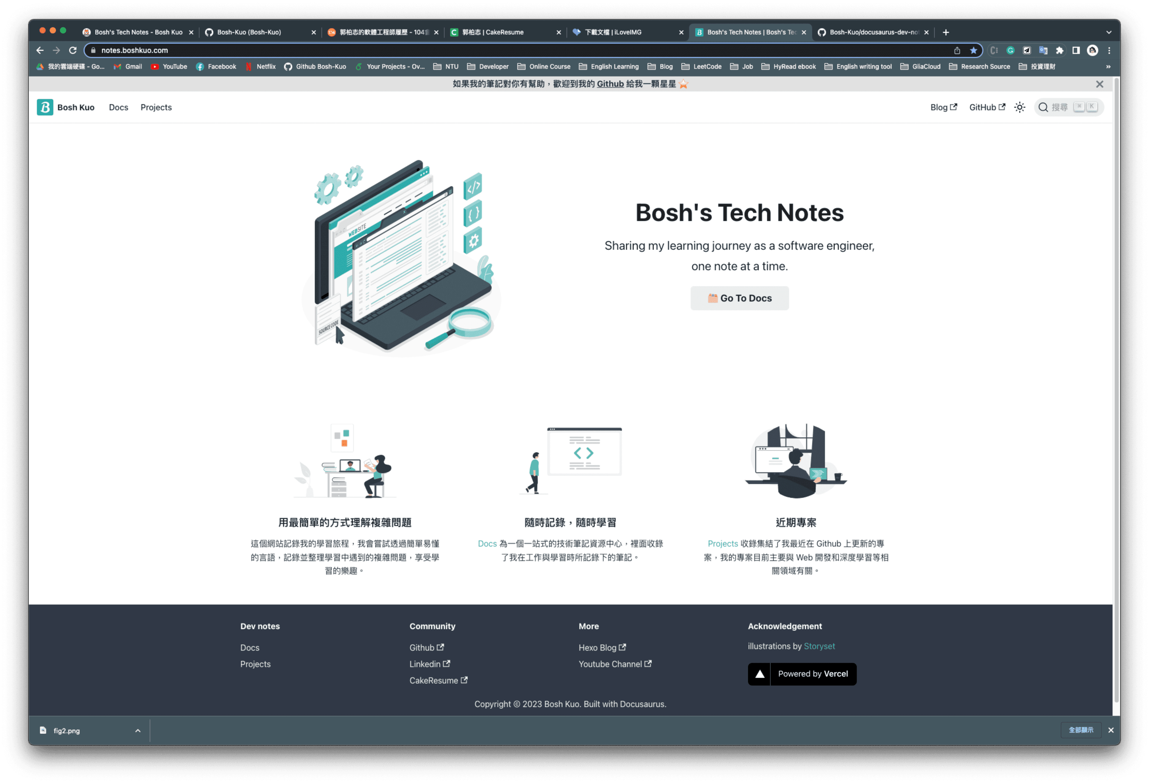Image resolution: width=1149 pixels, height=783 pixels.
Task: Open the LeetCode bookmarks folder
Action: [701, 67]
